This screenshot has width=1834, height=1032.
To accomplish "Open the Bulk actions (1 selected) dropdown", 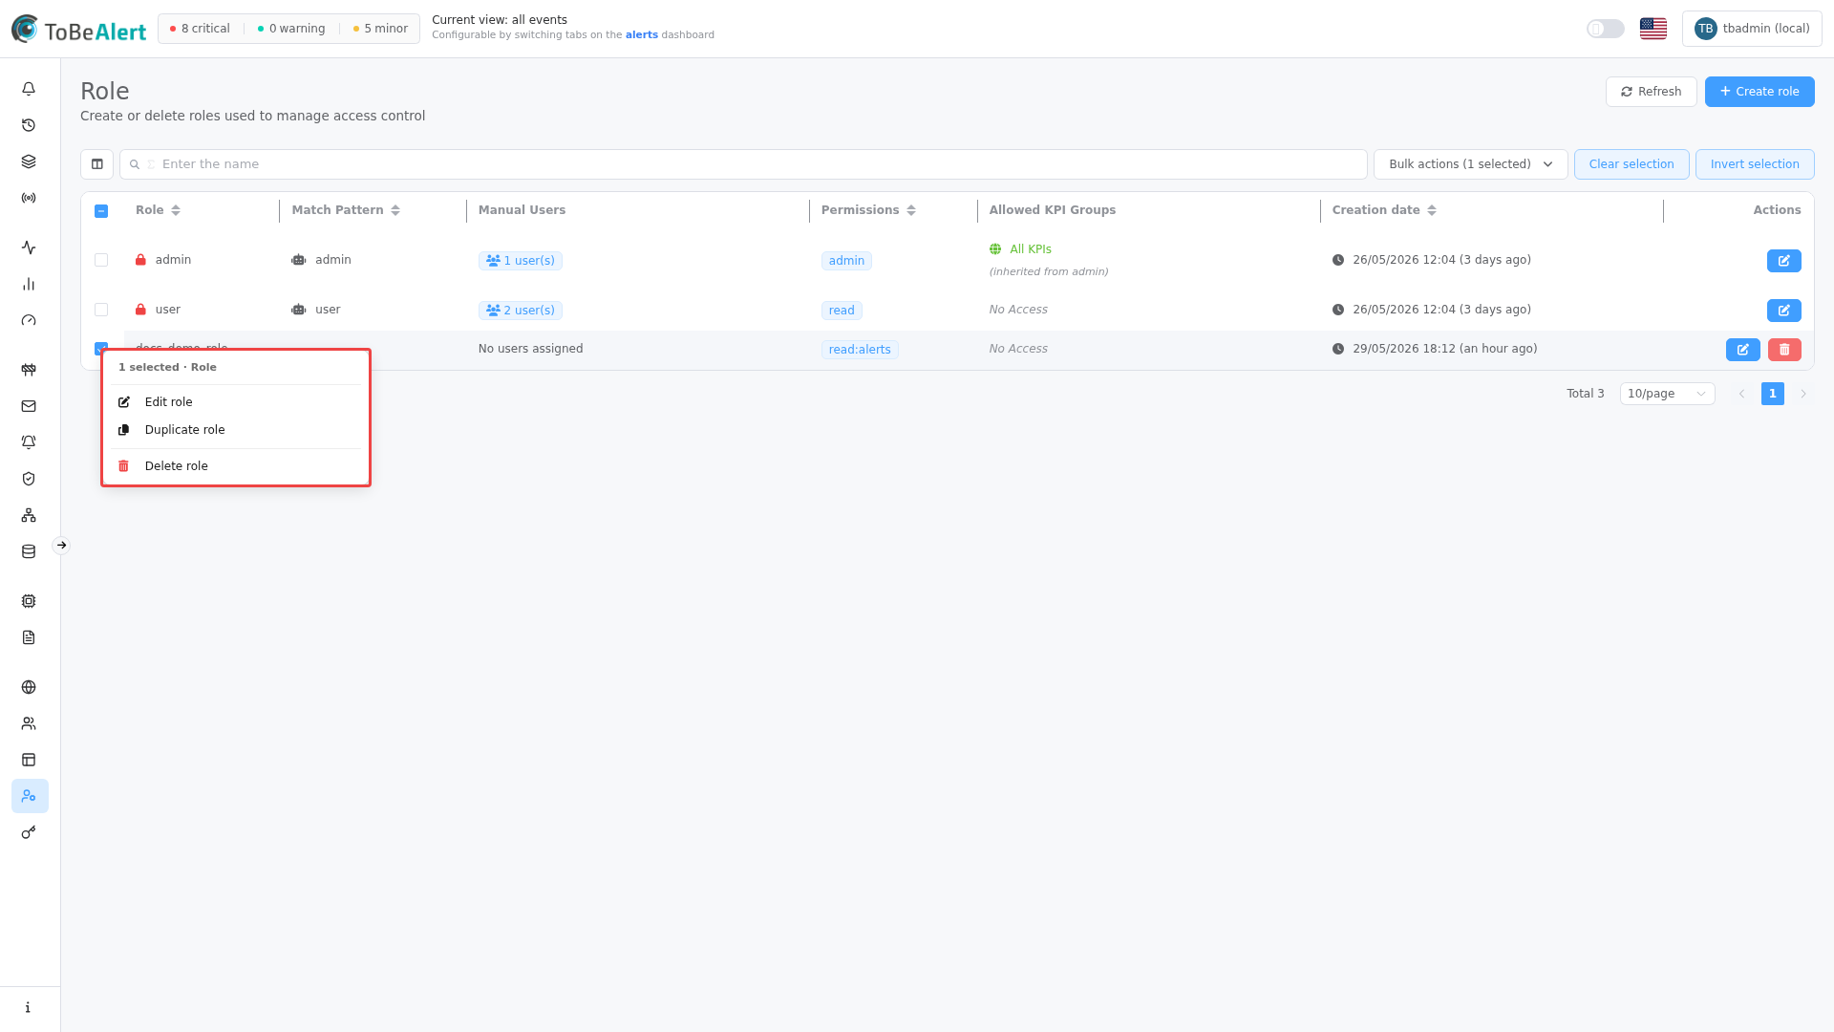I will point(1470,164).
